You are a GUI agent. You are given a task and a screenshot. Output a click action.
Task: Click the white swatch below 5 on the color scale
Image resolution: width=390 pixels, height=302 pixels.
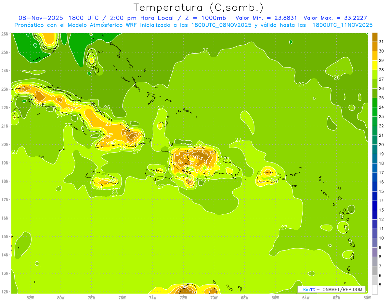375,289
